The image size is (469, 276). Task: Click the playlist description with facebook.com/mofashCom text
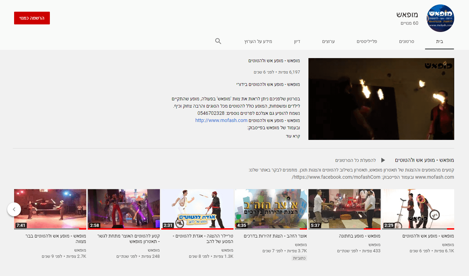pyautogui.click(x=351, y=174)
